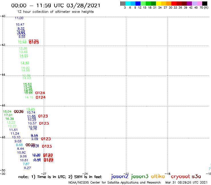Screen dimensions: 211x185
Task: Click the red time label 0124 beside 14.15
Action: pyautogui.click(x=41, y=97)
